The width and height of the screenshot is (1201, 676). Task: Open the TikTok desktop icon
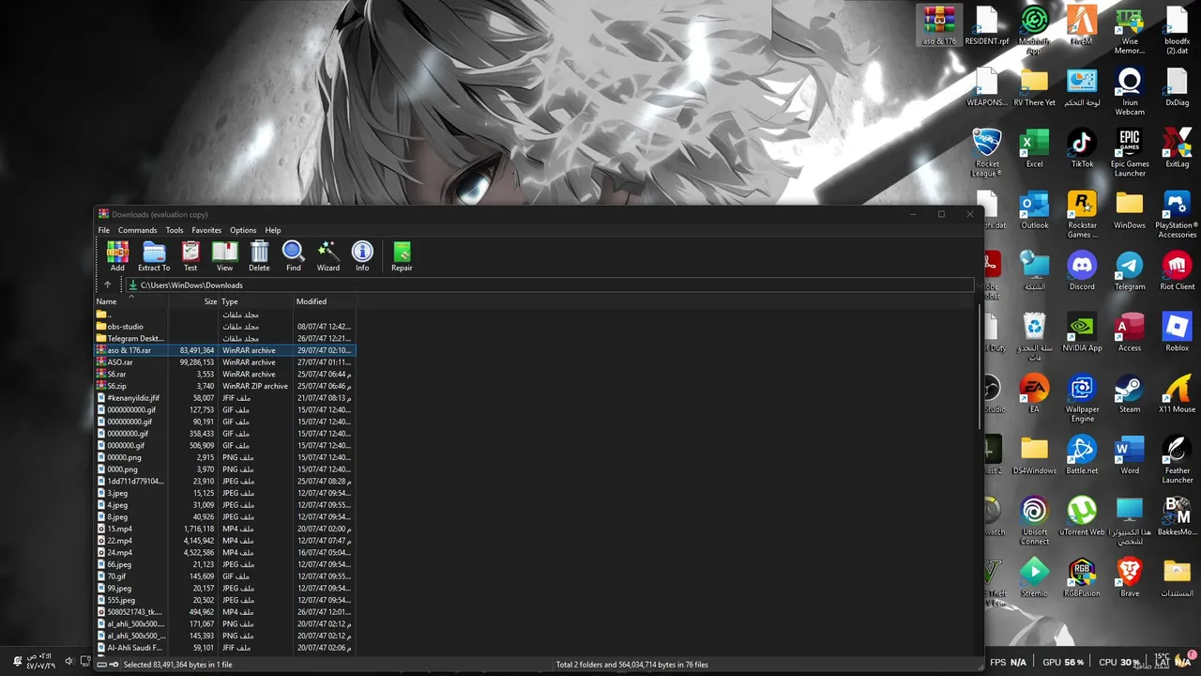click(x=1082, y=147)
